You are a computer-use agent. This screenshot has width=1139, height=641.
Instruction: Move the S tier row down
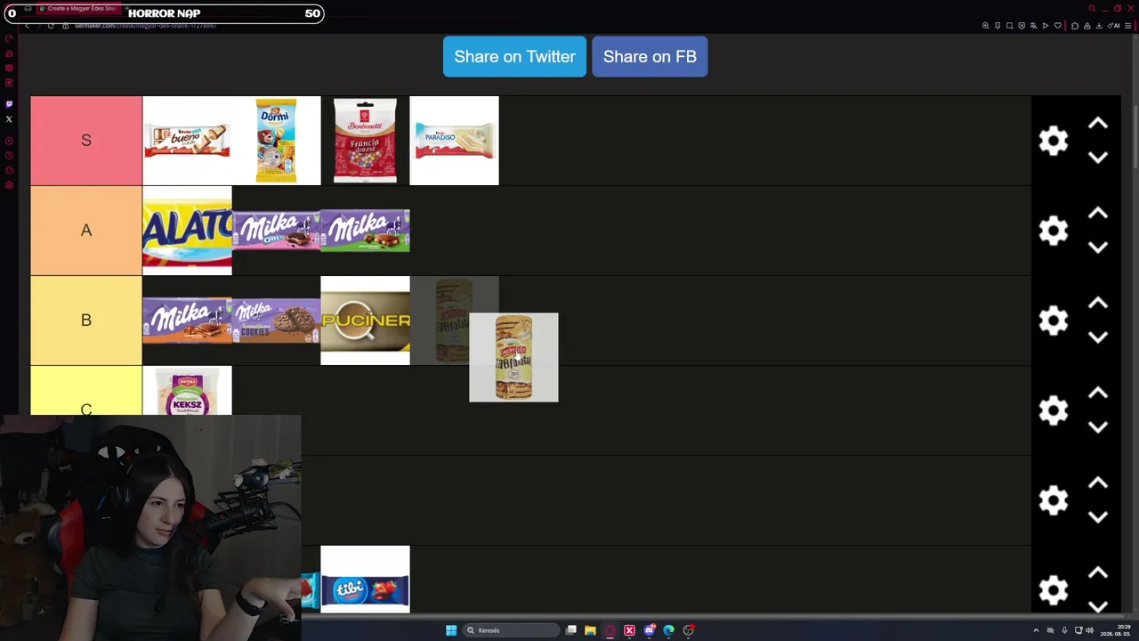[1098, 158]
